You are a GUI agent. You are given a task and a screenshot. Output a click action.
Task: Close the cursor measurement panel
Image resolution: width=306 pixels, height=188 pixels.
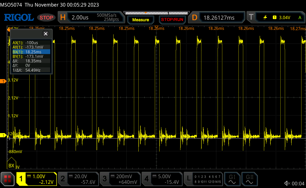46,34
